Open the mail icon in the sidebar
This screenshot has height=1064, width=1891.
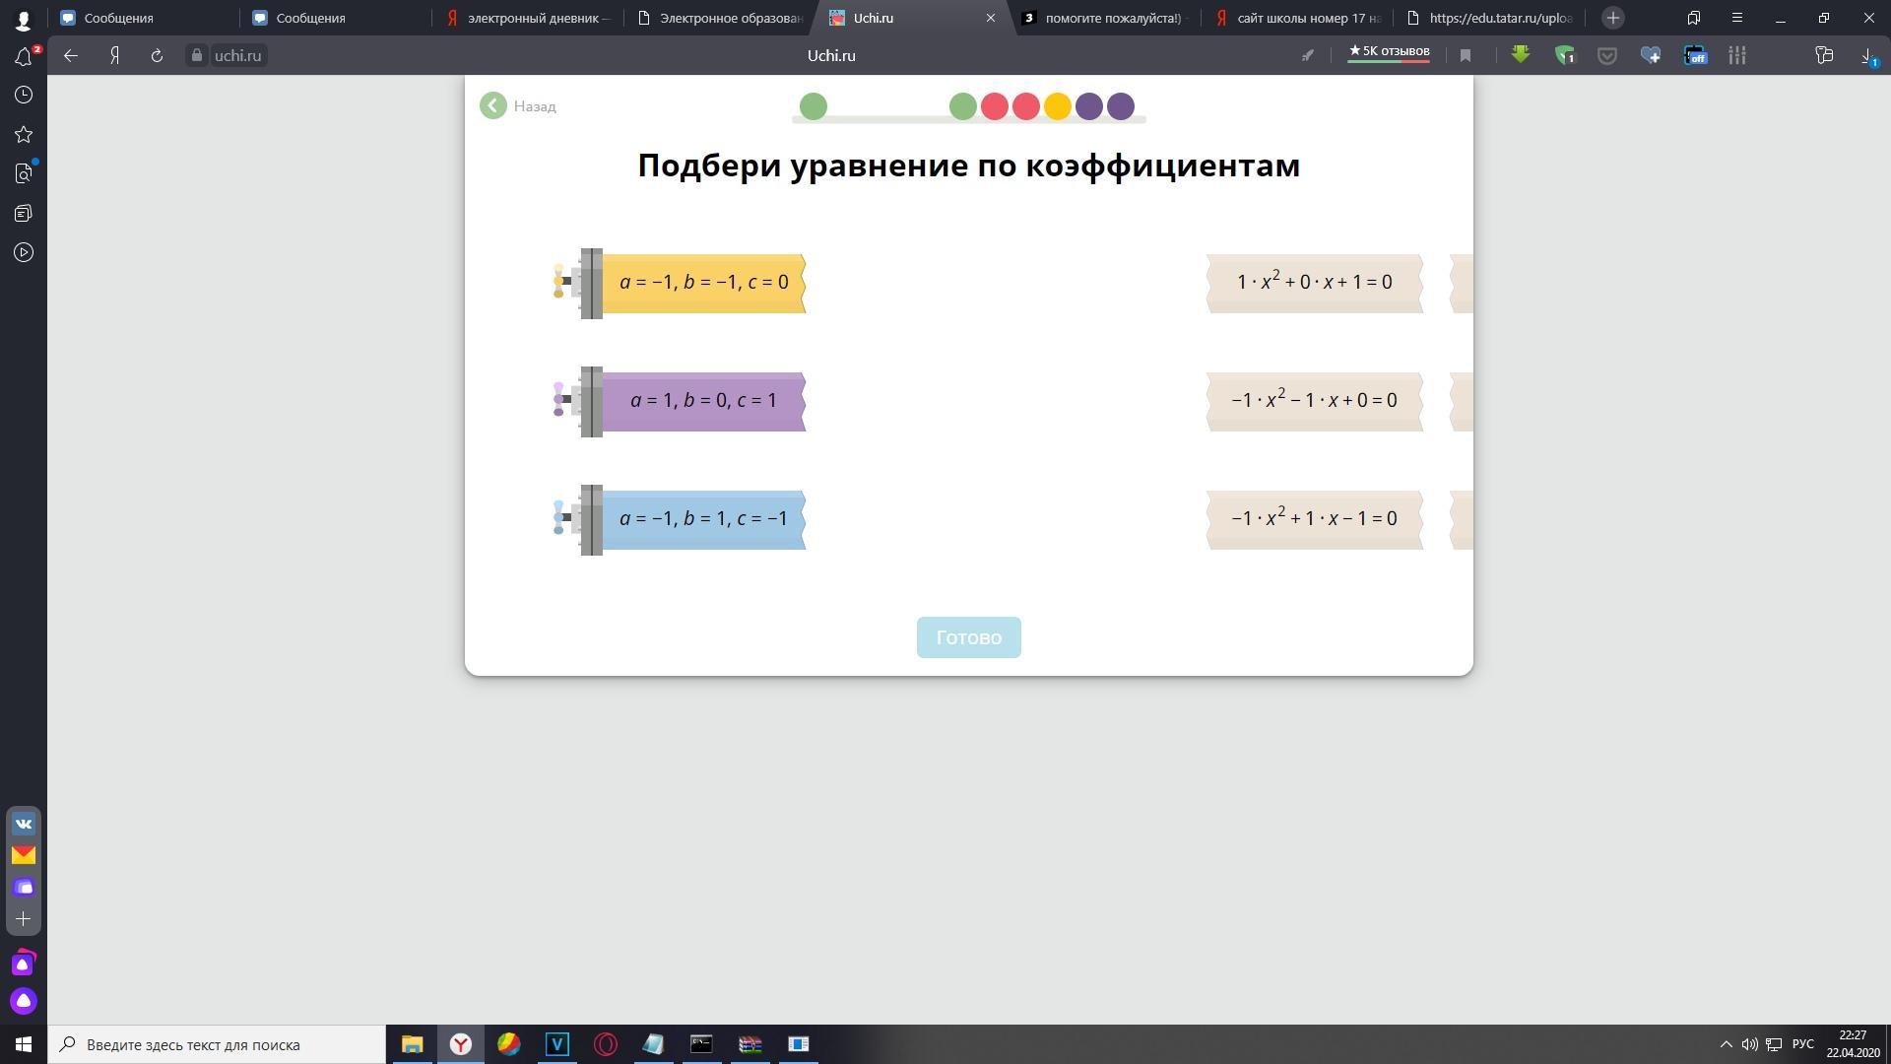(24, 855)
